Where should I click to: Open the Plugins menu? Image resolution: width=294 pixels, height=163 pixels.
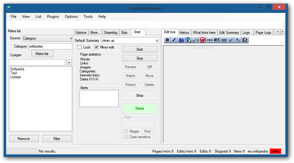coord(53,17)
